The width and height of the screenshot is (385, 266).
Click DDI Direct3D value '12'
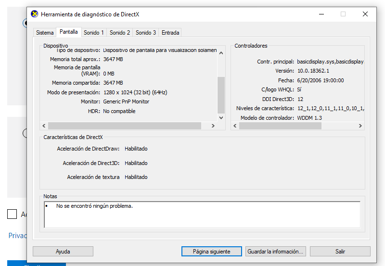[300, 99]
